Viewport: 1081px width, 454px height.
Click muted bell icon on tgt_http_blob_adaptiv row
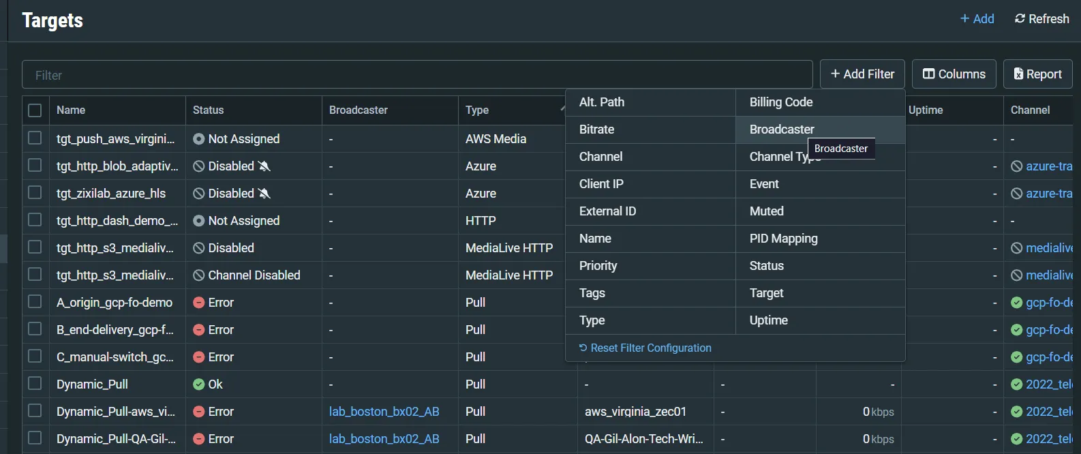click(x=264, y=166)
